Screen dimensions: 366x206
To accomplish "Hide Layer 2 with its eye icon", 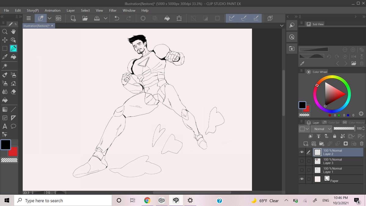I will (x=302, y=152).
